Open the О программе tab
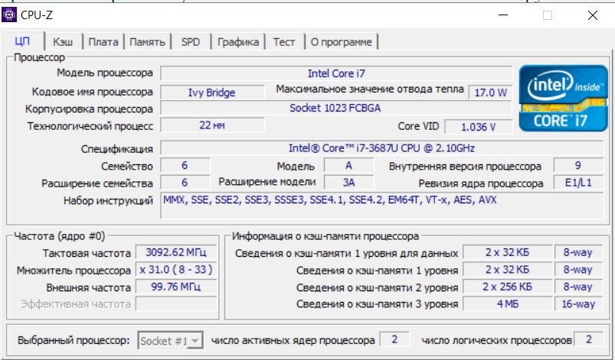 [342, 41]
